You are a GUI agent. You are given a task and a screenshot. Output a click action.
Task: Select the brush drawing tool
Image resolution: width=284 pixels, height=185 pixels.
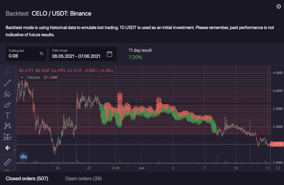[x=7, y=104]
